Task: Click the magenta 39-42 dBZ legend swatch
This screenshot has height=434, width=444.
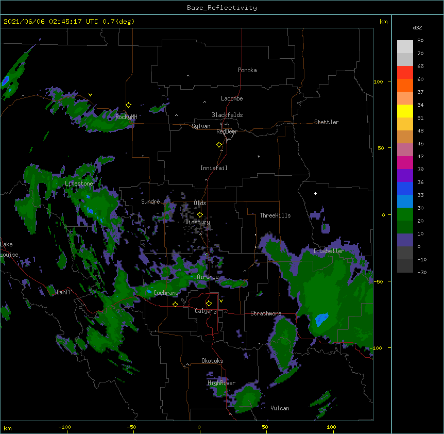Action: (405, 163)
